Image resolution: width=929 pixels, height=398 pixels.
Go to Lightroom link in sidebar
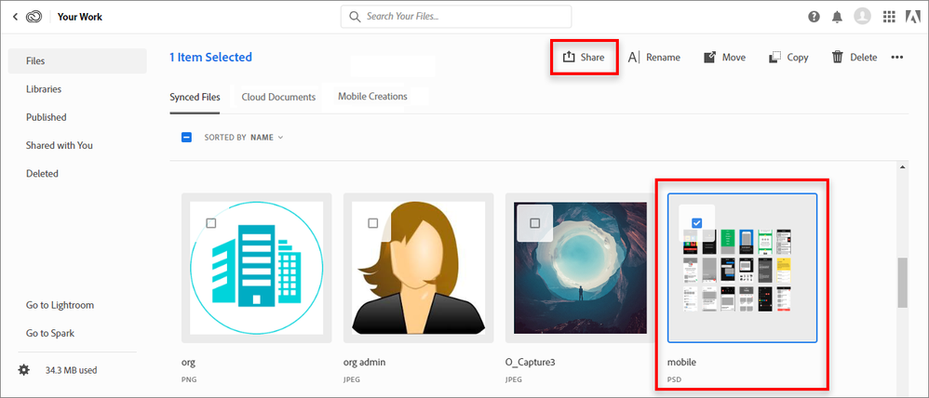(x=60, y=305)
